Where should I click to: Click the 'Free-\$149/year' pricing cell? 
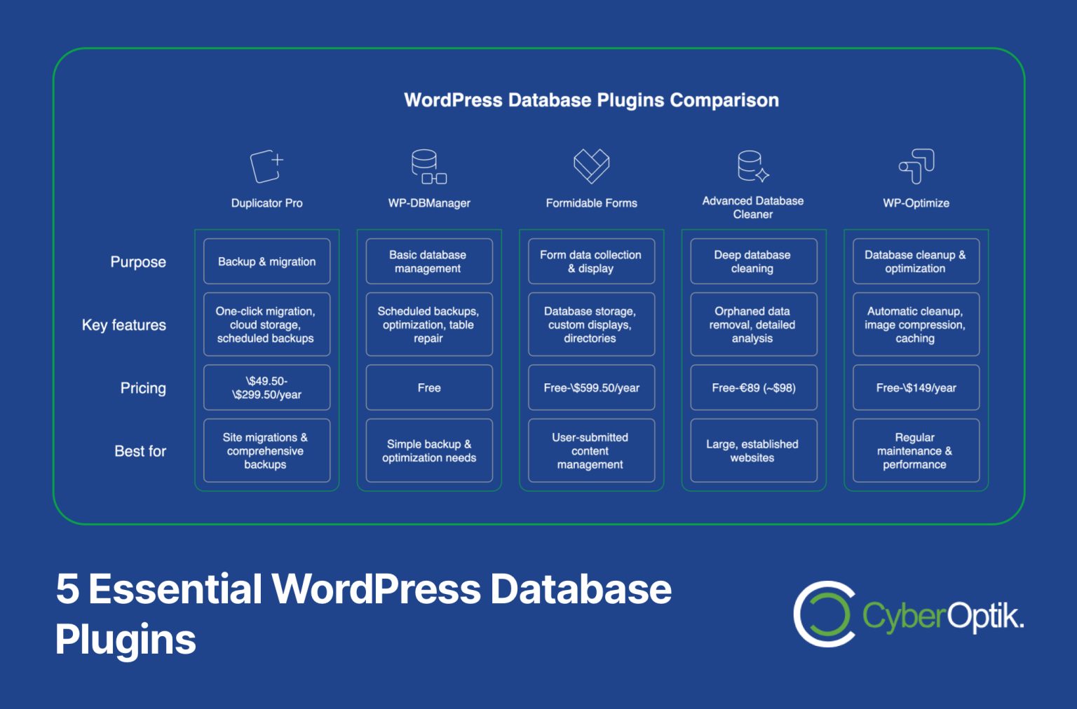click(x=916, y=387)
